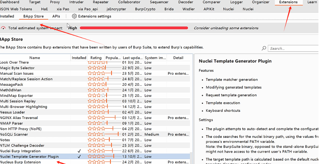Select the Nuclei Burp Integration row
319x164 pixels.
click(x=95, y=151)
